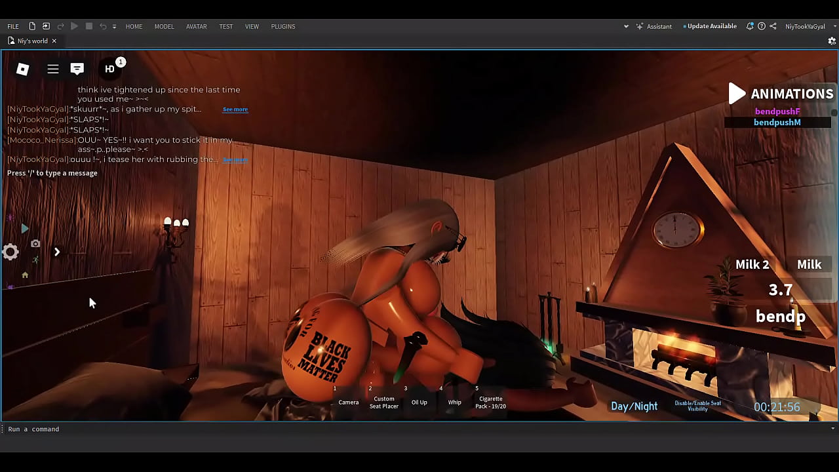Expand the command bar history dropdown

coord(832,429)
